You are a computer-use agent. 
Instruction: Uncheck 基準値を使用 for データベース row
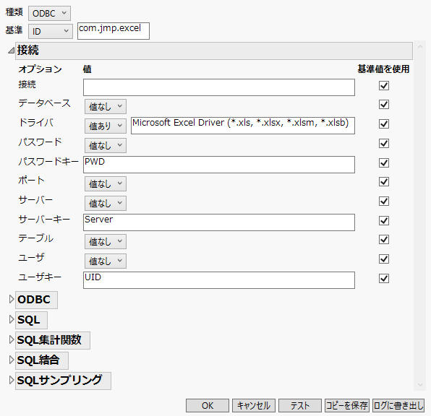tap(384, 104)
